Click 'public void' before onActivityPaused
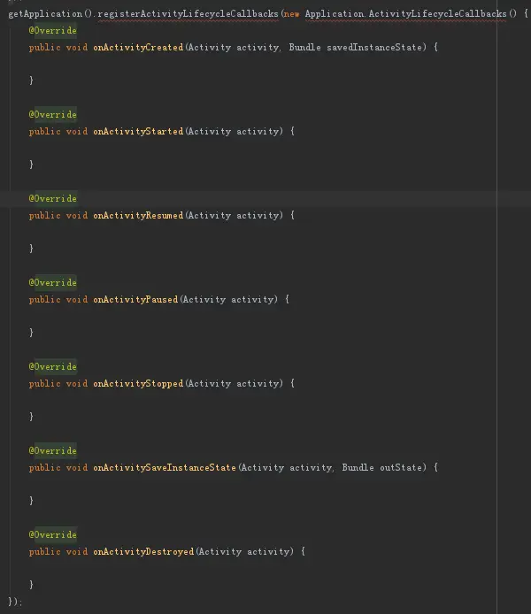 [x=58, y=300]
